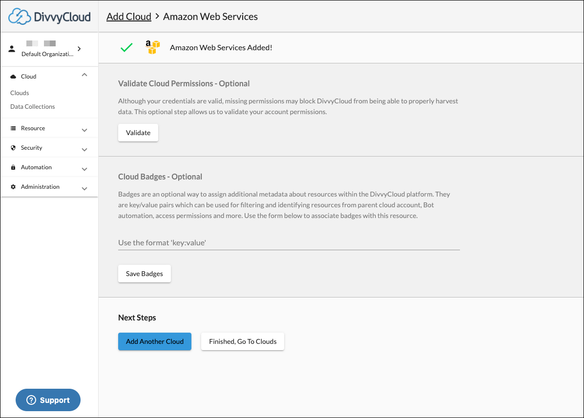The width and height of the screenshot is (584, 418).
Task: Click the Support question mark icon
Action: [x=31, y=400]
